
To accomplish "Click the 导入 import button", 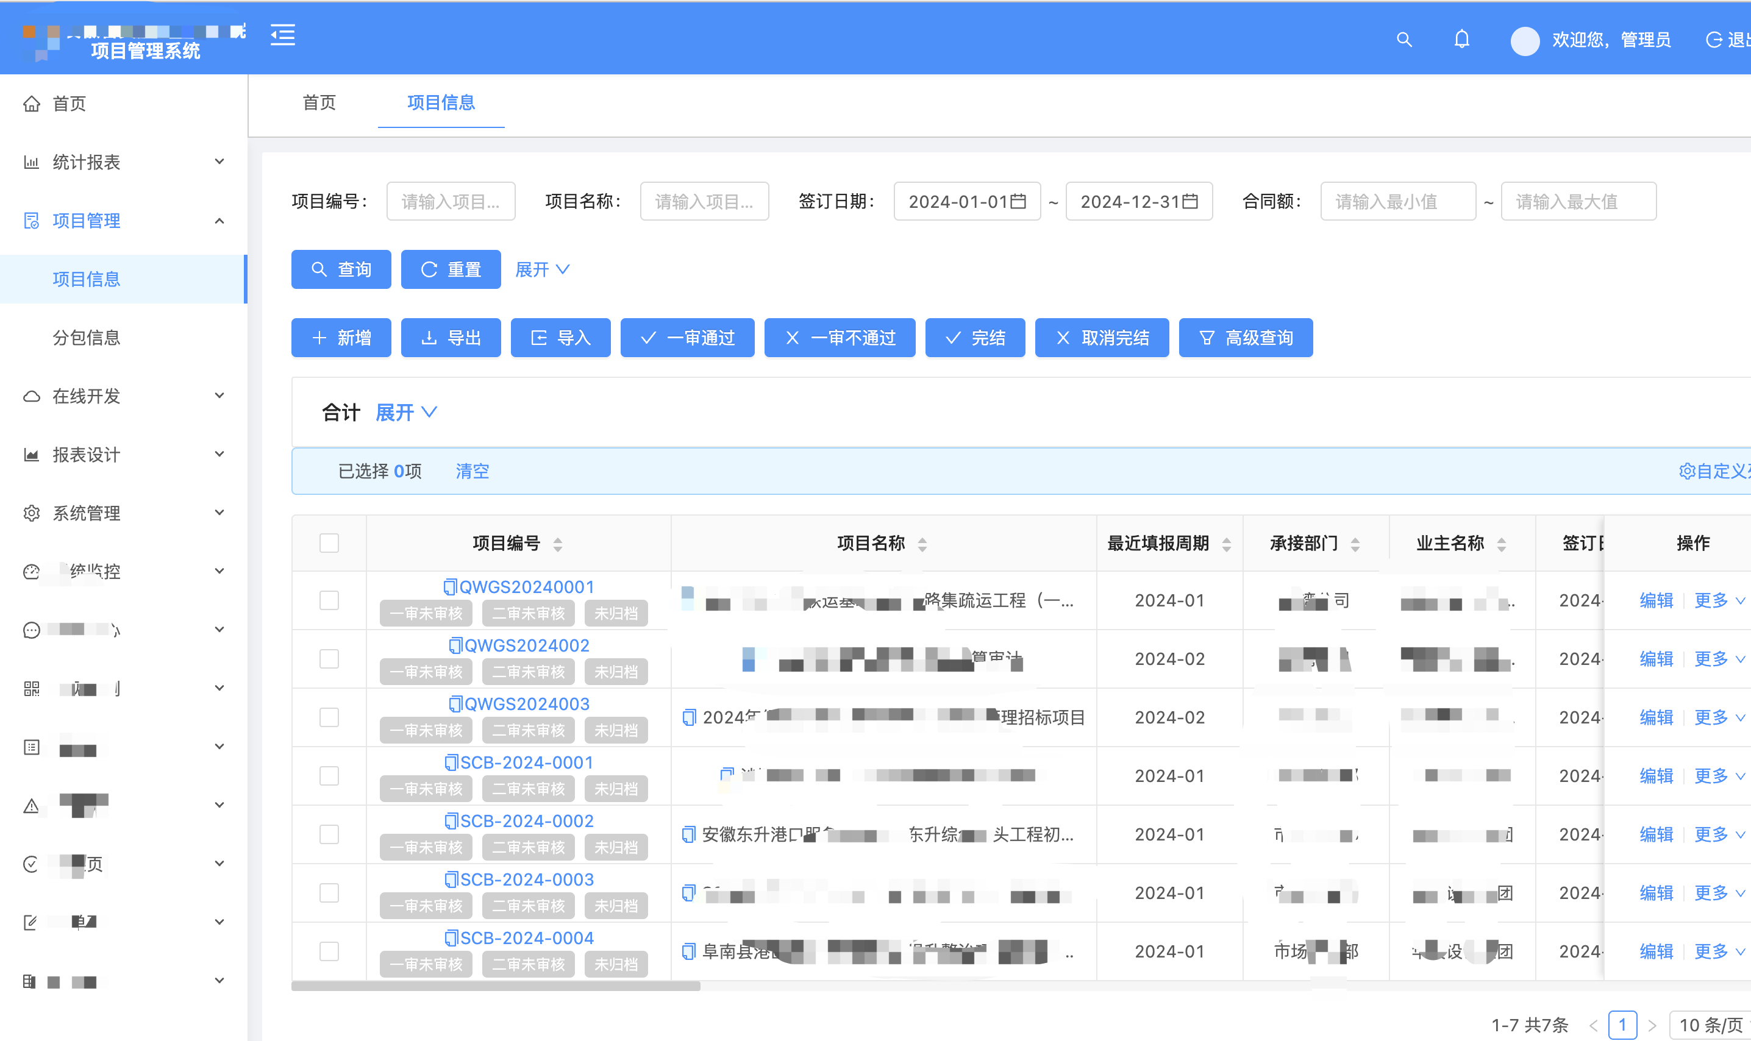I will coord(560,338).
